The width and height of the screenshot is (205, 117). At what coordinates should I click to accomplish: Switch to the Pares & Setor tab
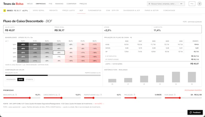(151, 11)
